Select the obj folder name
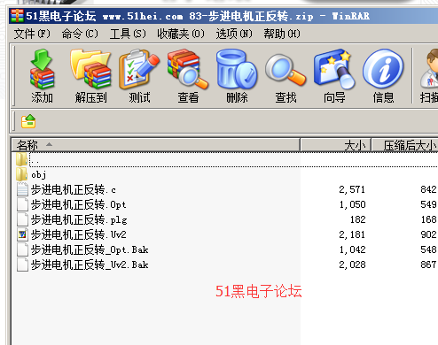This screenshot has height=345, width=438. pos(39,175)
